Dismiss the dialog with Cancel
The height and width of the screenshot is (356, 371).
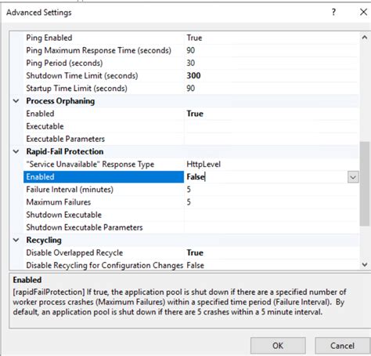[x=342, y=346]
